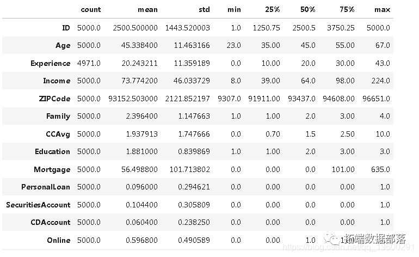Click ZIPCode max value 96651.0

pyautogui.click(x=376, y=99)
